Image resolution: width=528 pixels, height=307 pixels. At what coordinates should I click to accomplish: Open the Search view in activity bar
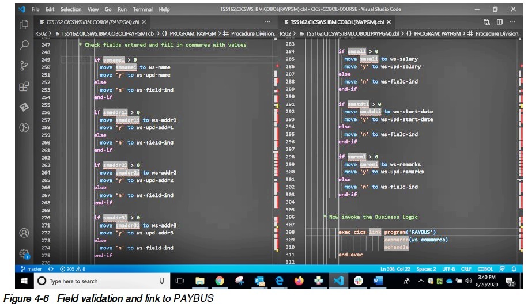pyautogui.click(x=24, y=45)
